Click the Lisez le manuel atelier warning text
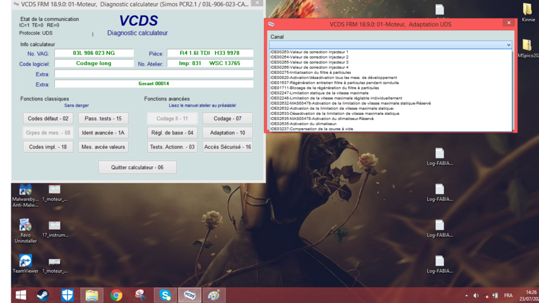 (202, 105)
